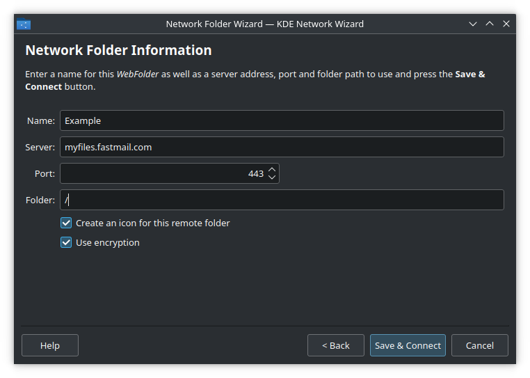Click the Server field with myfiles.fastmail.com
This screenshot has height=378, width=530.
[281, 147]
